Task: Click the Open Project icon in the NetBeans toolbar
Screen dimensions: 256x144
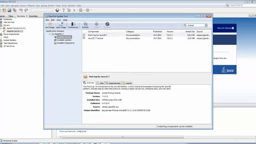Action: [10, 10]
